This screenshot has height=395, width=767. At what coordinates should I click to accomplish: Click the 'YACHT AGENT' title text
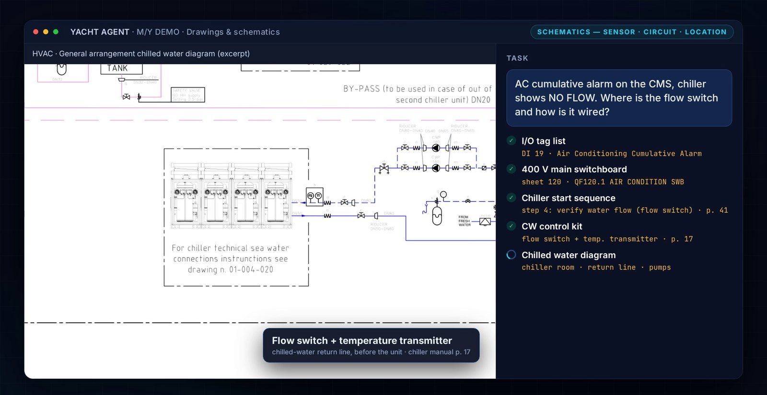click(100, 32)
